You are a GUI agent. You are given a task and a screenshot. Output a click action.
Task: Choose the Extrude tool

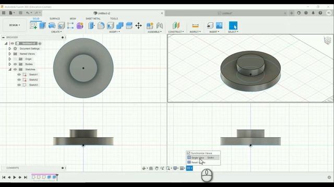(x=43, y=25)
